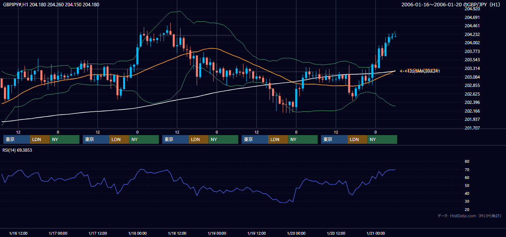Select the 201.707 price axis label

tap(472, 128)
